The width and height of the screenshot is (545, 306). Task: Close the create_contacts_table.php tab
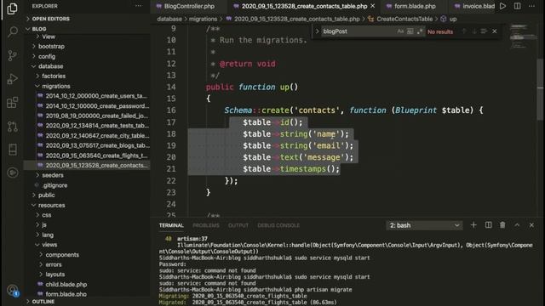coord(373,6)
